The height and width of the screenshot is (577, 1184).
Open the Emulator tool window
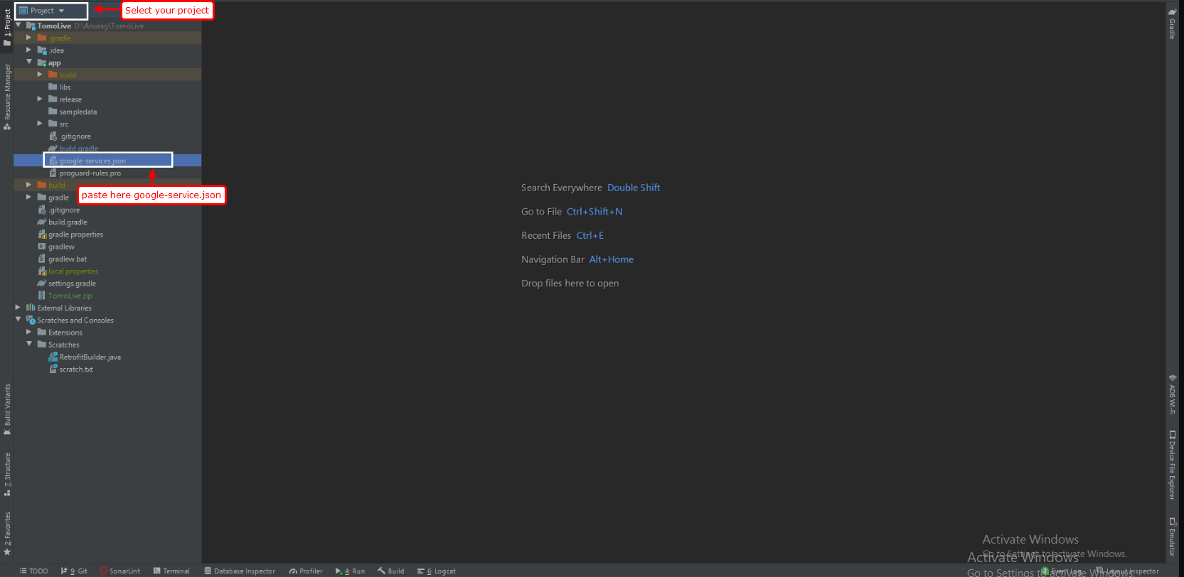tap(1172, 537)
